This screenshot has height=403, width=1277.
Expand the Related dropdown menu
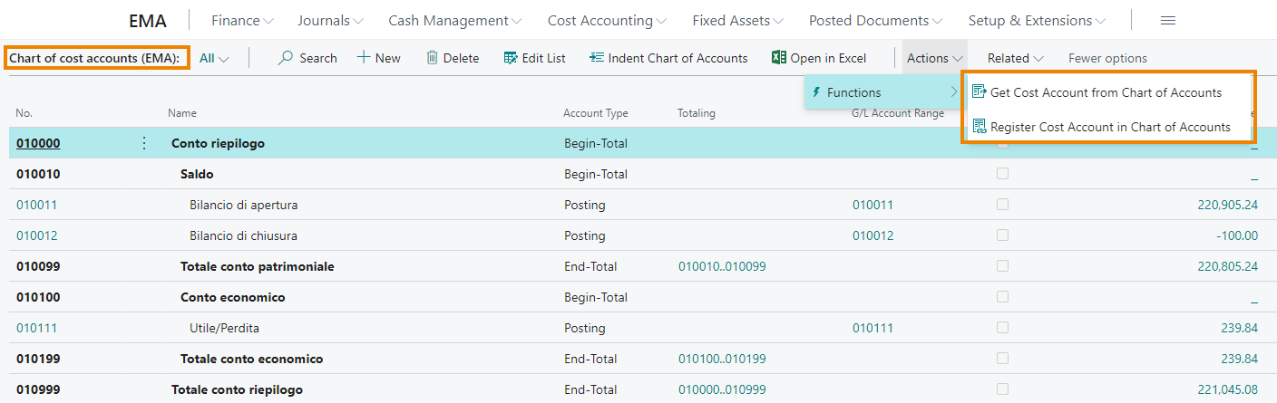click(x=1015, y=58)
